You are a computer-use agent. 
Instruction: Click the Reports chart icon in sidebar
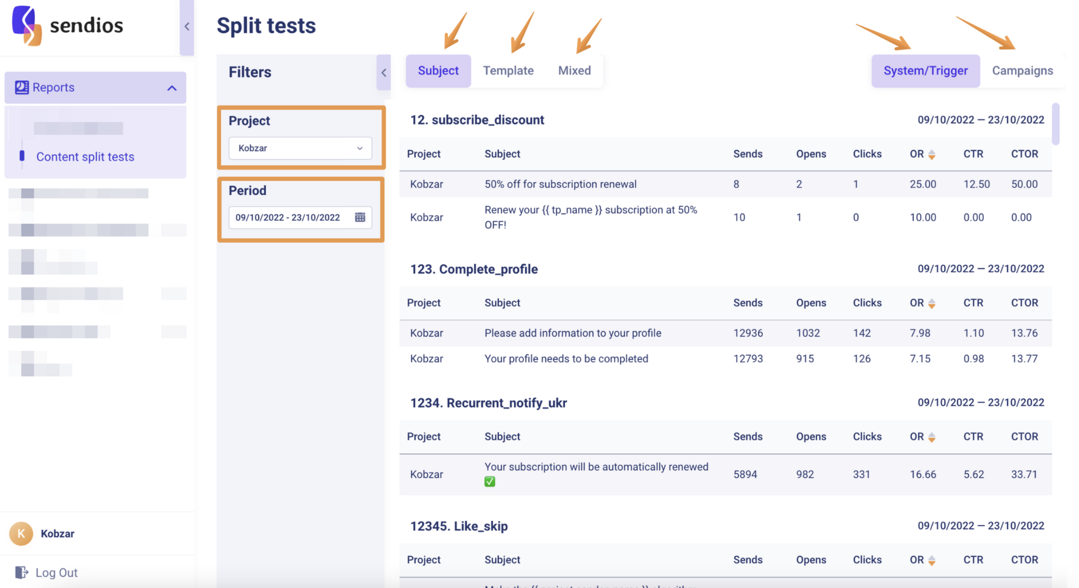tap(22, 87)
